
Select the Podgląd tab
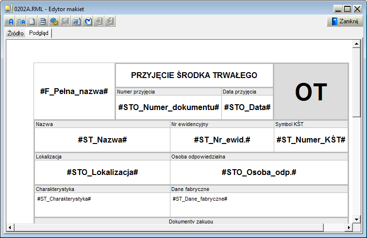pos(39,33)
